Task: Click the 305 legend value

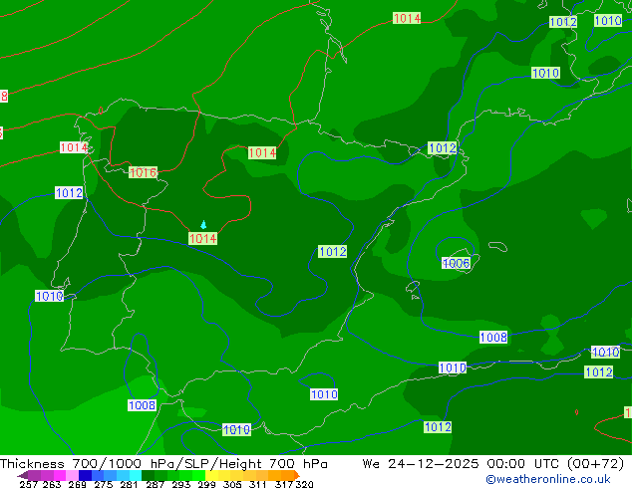Action: coord(232,484)
